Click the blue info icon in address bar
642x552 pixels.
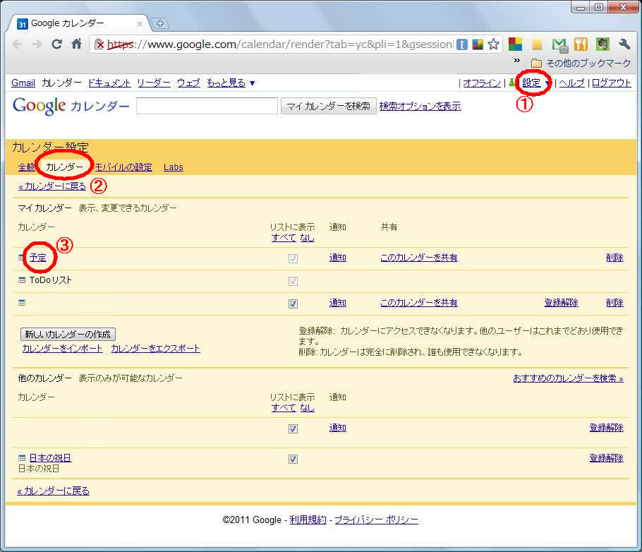click(x=462, y=44)
